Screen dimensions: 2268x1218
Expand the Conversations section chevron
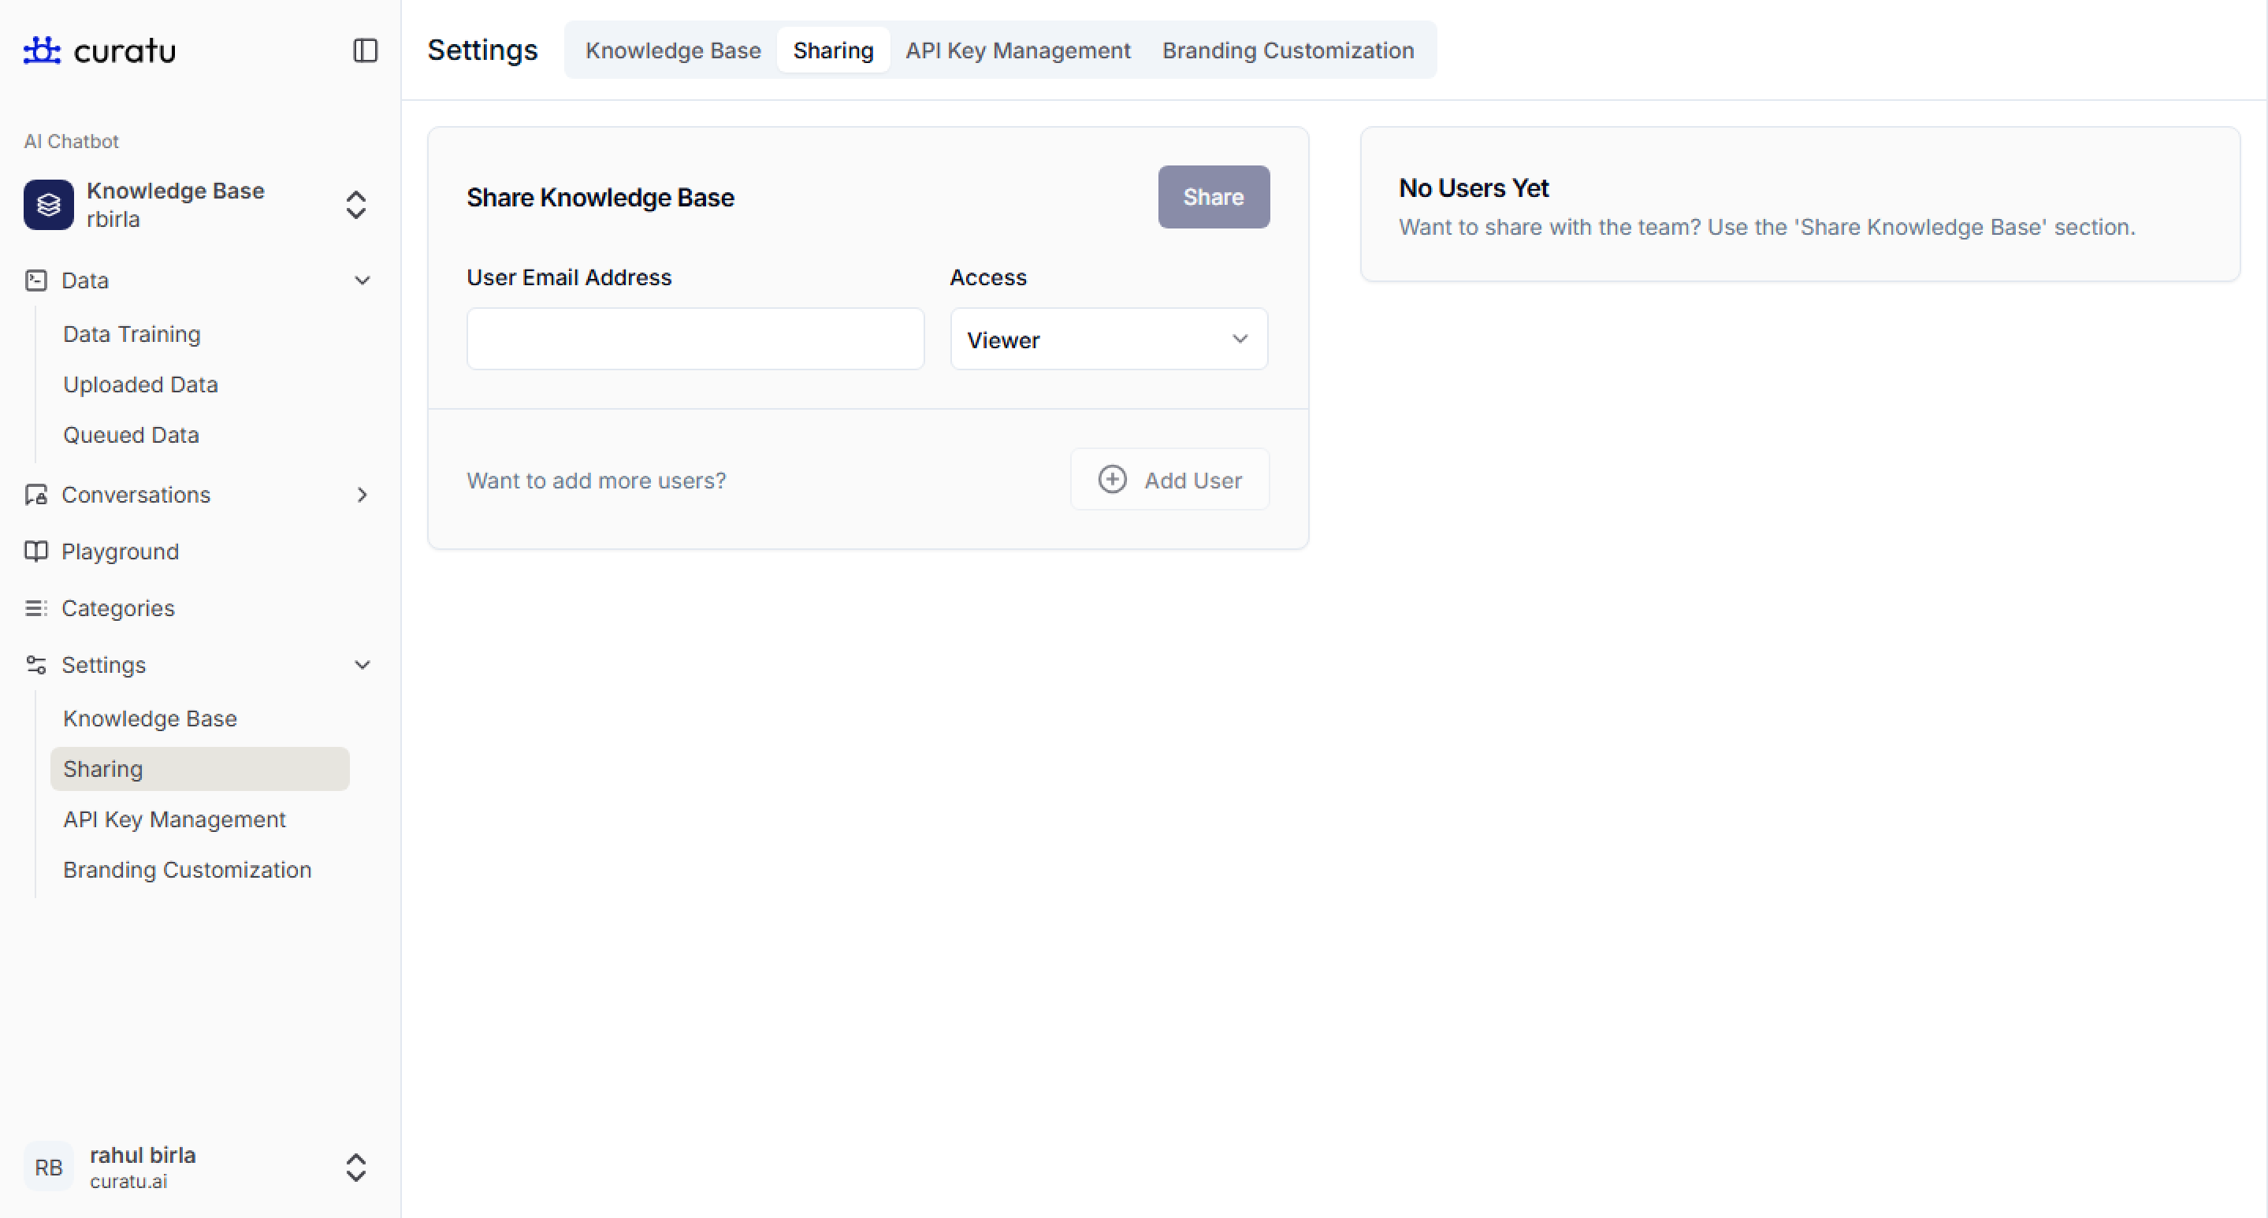click(x=362, y=495)
